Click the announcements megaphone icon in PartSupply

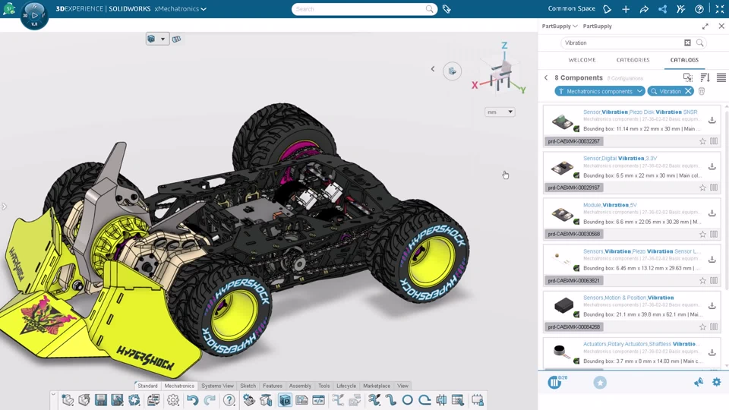tap(699, 382)
